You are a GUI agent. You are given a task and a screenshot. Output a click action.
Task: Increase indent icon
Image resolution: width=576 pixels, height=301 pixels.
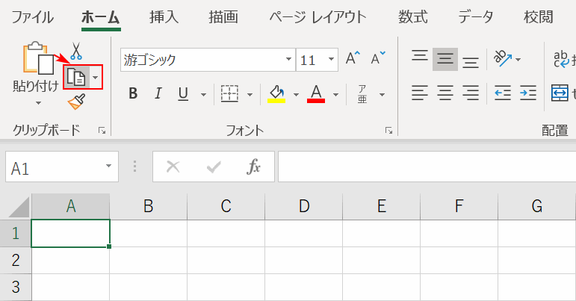click(x=528, y=93)
